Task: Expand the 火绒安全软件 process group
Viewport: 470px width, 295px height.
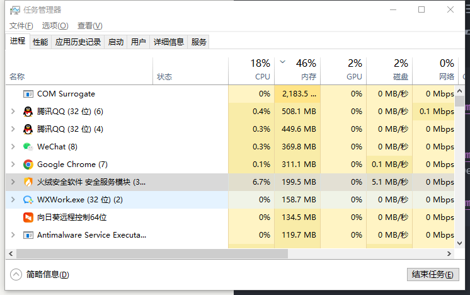Action: tap(13, 182)
